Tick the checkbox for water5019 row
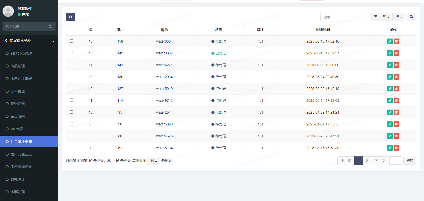This screenshot has height=201, width=424. [71, 88]
